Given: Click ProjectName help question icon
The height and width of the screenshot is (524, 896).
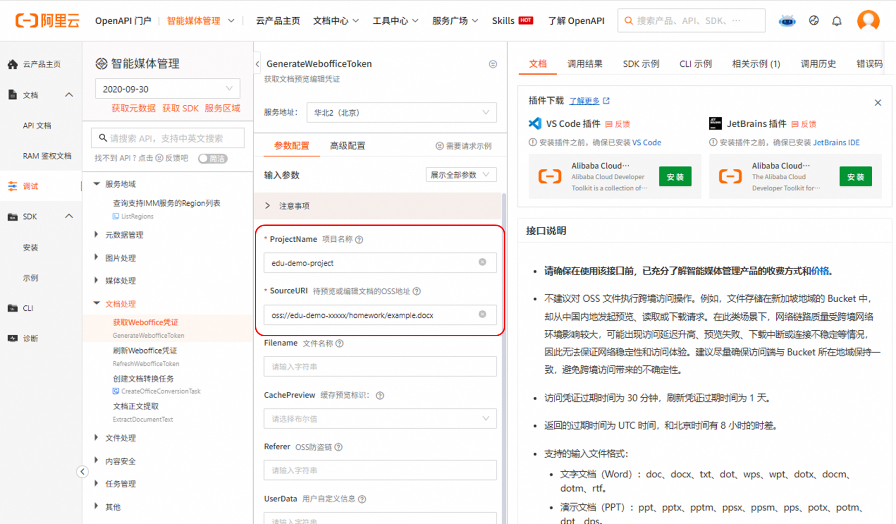Looking at the screenshot, I should pos(359,239).
